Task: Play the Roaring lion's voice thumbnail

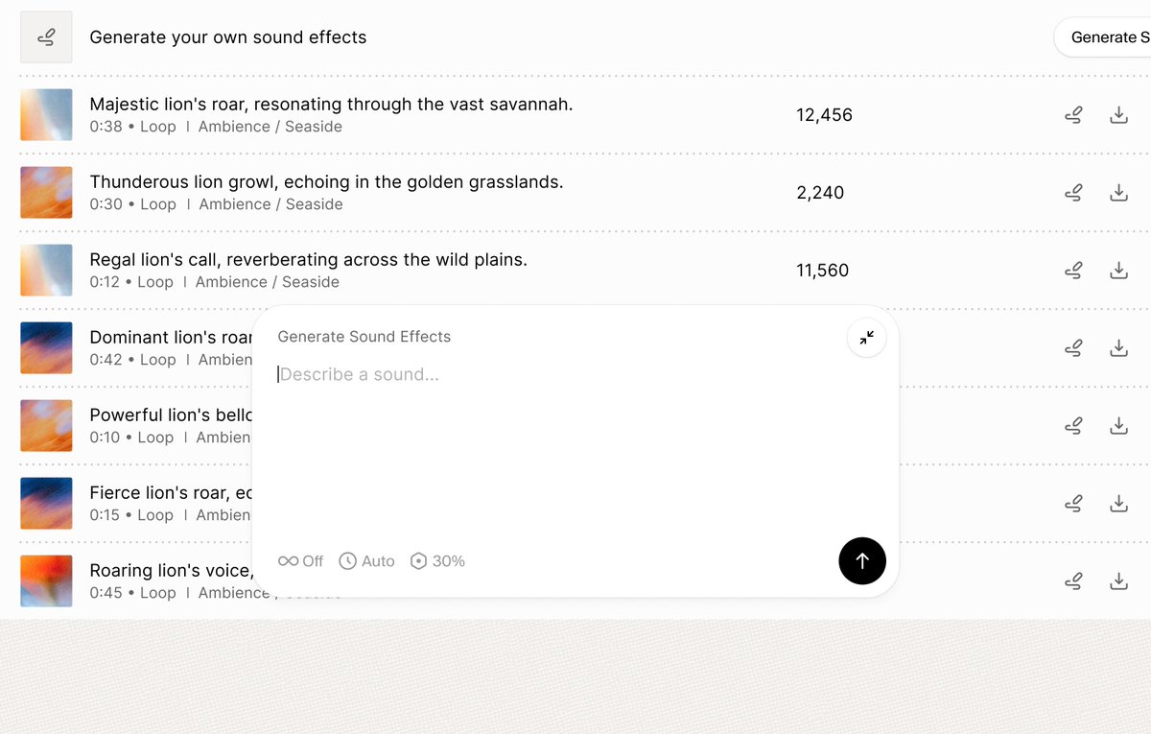Action: [x=46, y=581]
